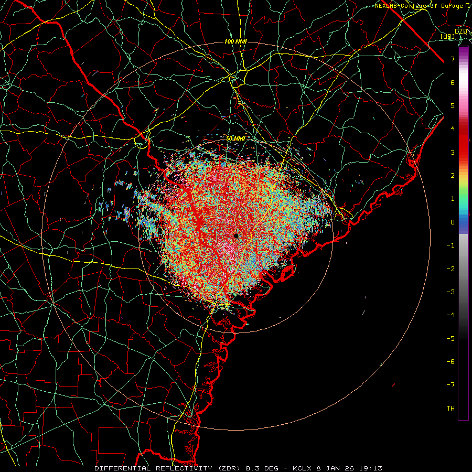Click the "6" value on the color scale

[x=453, y=82]
